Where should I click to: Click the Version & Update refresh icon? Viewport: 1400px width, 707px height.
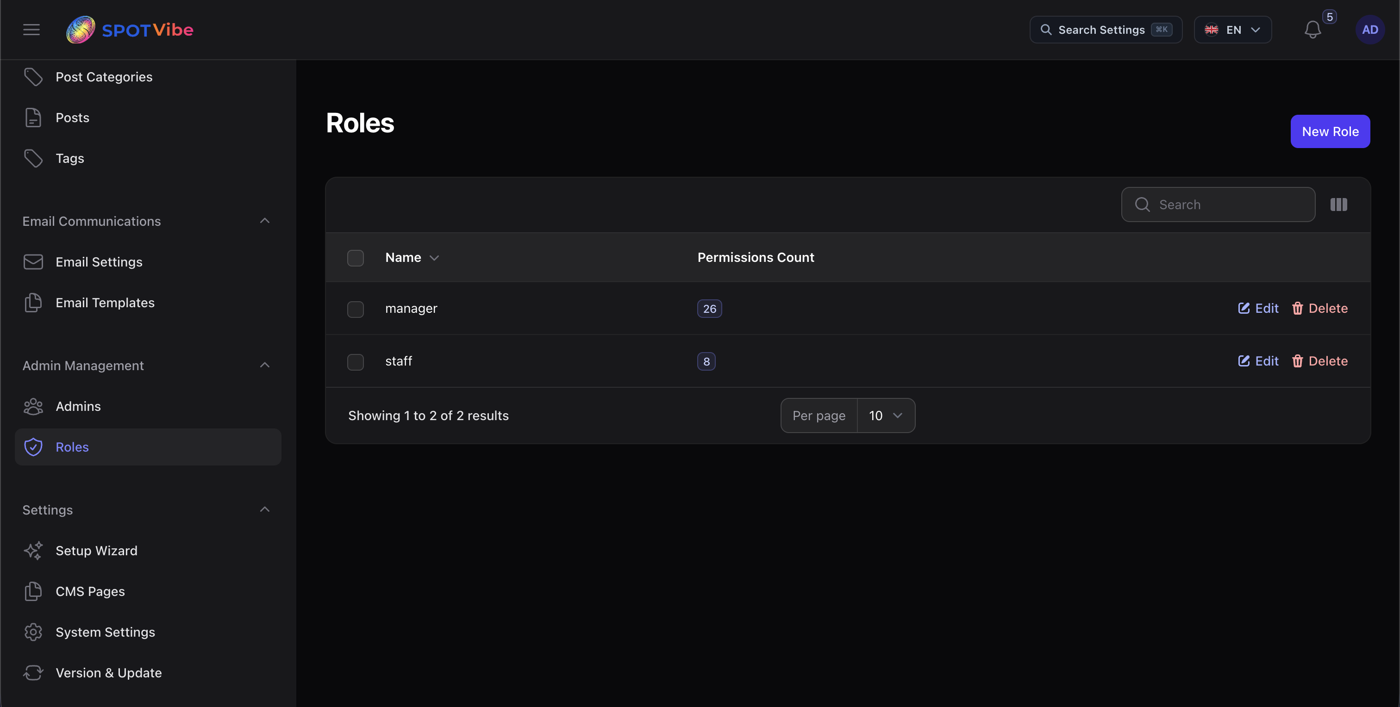33,673
